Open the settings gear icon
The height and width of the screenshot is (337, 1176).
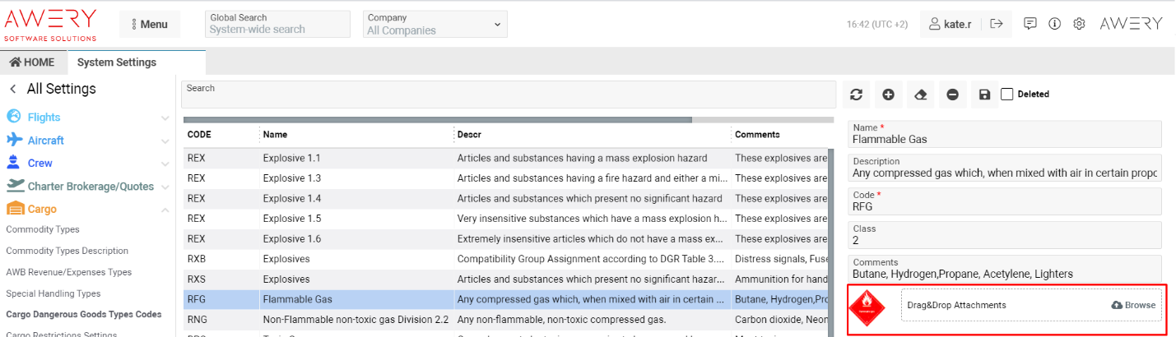tap(1079, 24)
